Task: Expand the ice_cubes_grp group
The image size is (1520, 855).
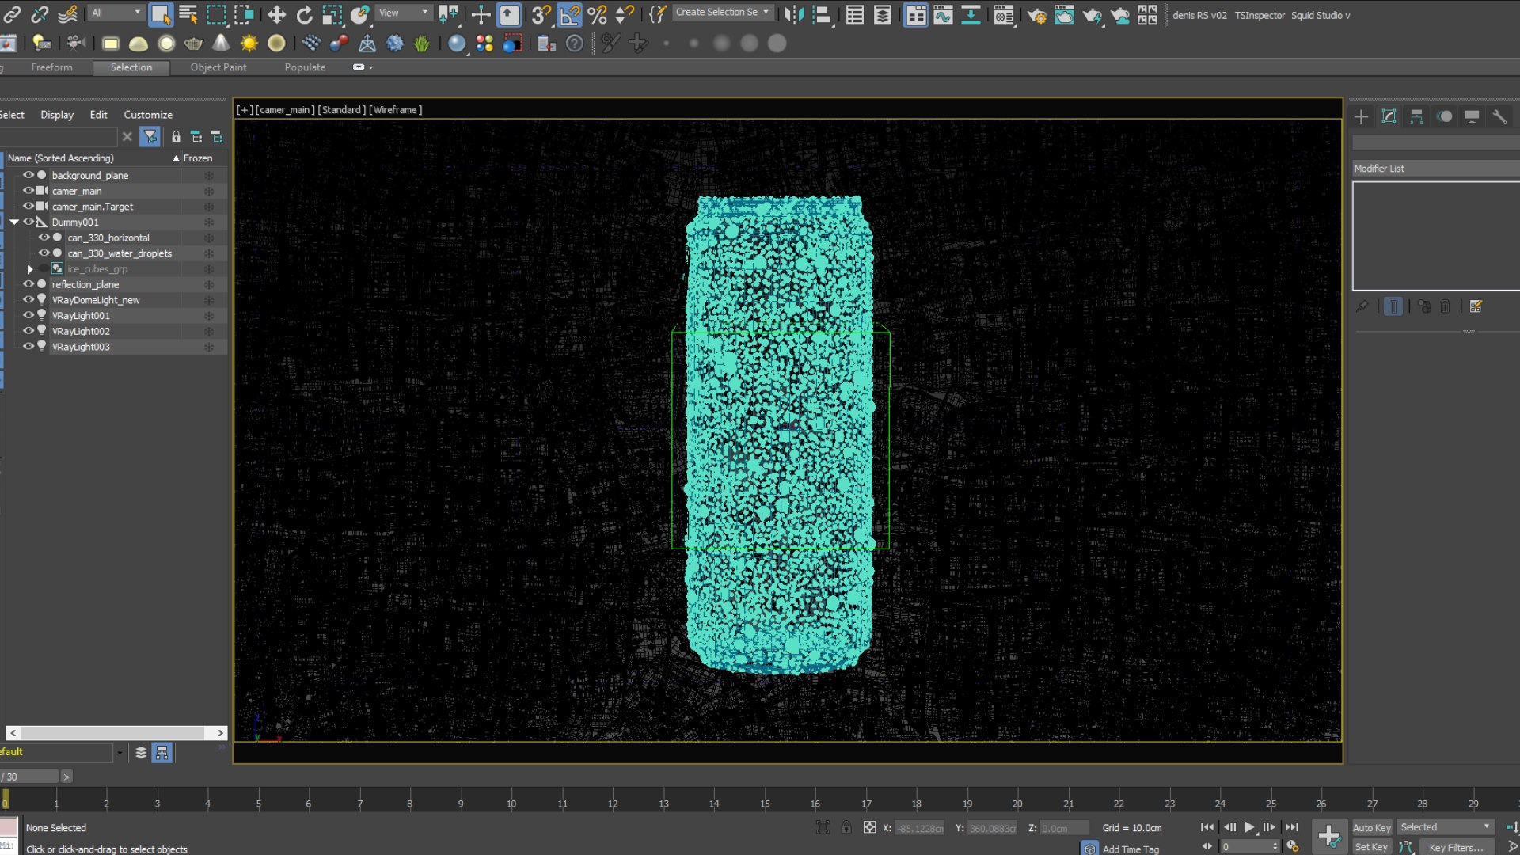Action: pyautogui.click(x=30, y=269)
